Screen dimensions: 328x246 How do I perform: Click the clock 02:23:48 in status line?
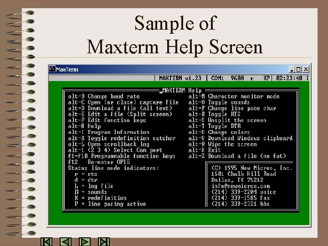pos(289,78)
